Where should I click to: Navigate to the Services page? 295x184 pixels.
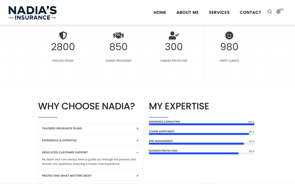(x=219, y=13)
